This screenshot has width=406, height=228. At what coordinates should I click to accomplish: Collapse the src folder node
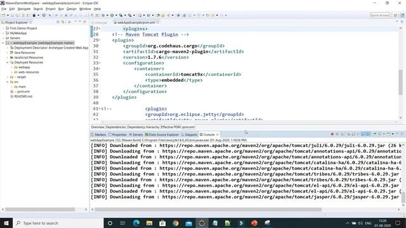click(x=7, y=82)
